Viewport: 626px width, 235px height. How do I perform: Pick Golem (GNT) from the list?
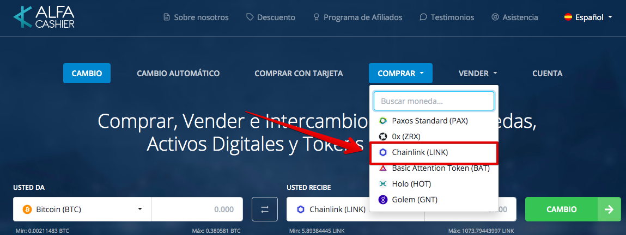[434, 200]
